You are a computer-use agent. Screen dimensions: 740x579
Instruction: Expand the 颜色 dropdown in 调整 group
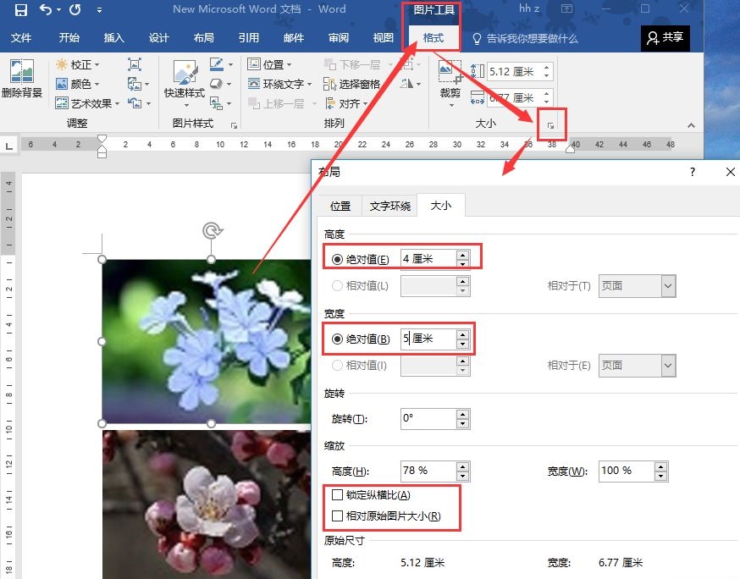78,84
